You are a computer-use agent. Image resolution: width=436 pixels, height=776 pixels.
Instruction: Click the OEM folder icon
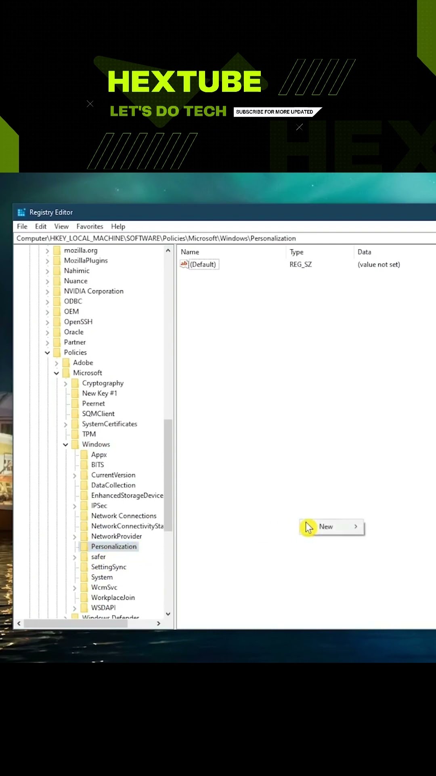click(57, 312)
